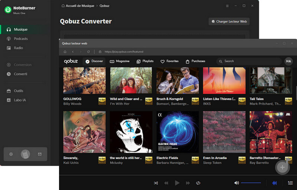Open the Sincerely, album cover
The image size is (297, 190).
(85, 132)
